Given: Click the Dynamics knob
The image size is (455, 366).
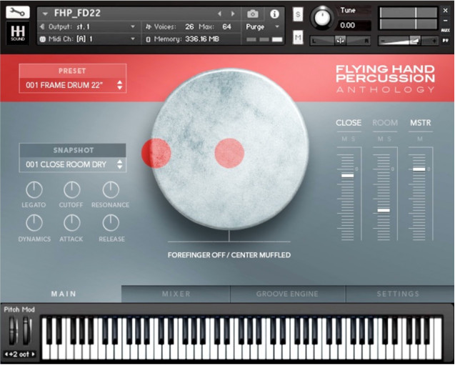Looking at the screenshot, I should point(34,223).
